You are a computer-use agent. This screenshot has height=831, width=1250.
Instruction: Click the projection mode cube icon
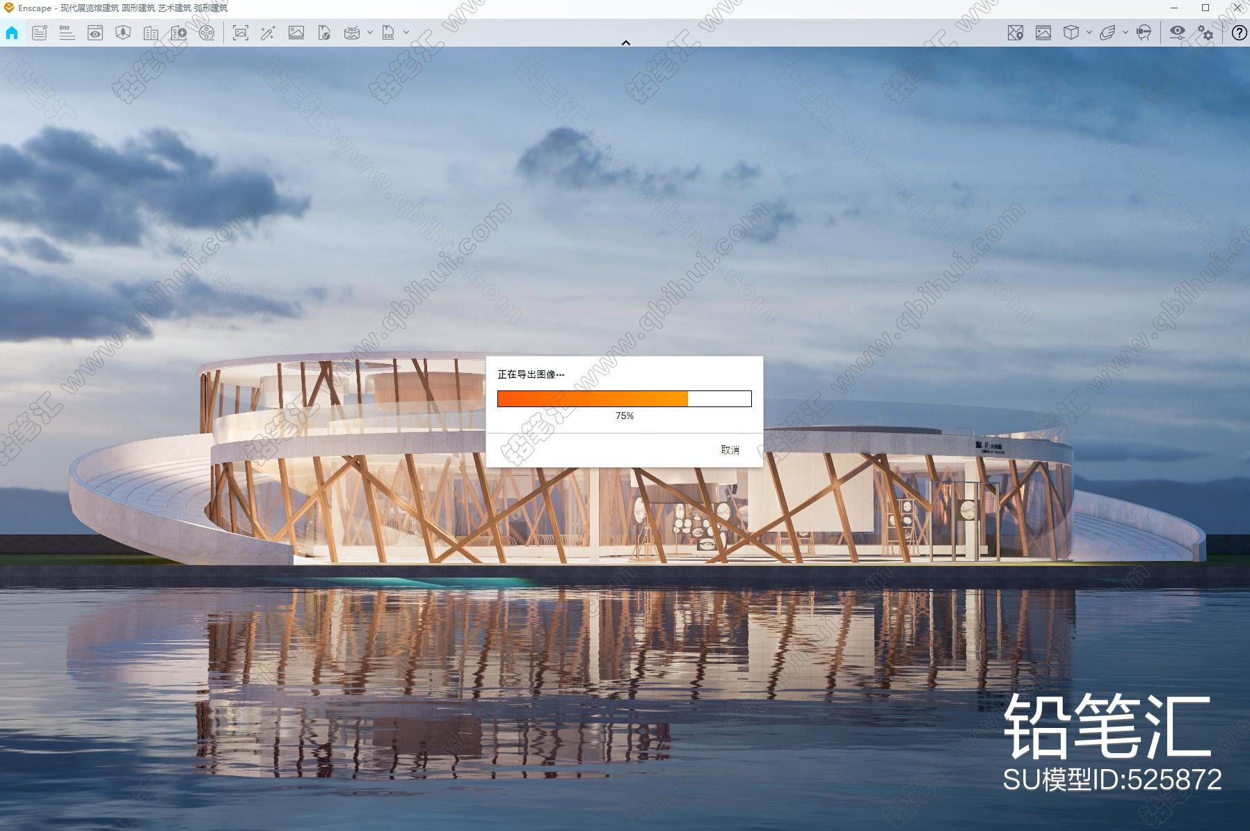[x=1071, y=33]
